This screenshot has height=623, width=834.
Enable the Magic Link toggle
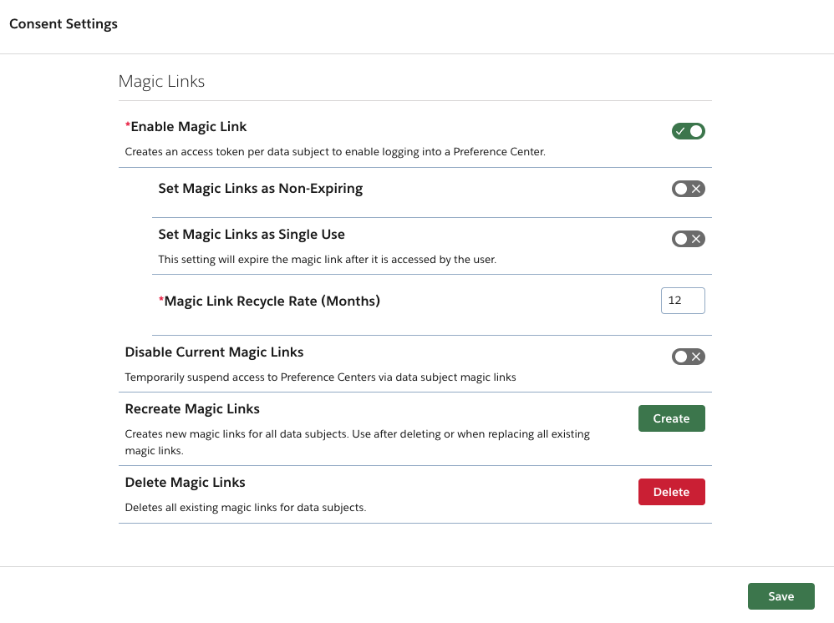[x=688, y=131]
